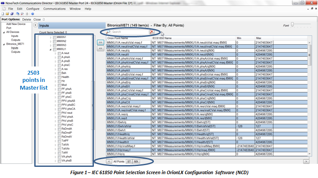Select Inputs under All Devices
318x178 pixels.
[15, 36]
